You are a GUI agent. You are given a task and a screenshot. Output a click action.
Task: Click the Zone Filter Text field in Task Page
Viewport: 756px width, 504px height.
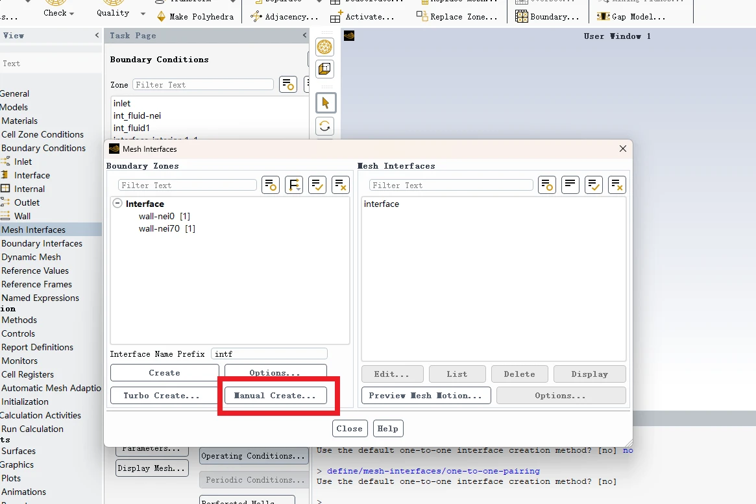[x=203, y=85]
